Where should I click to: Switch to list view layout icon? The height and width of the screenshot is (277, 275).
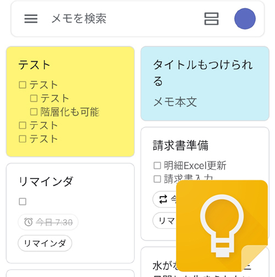(211, 19)
